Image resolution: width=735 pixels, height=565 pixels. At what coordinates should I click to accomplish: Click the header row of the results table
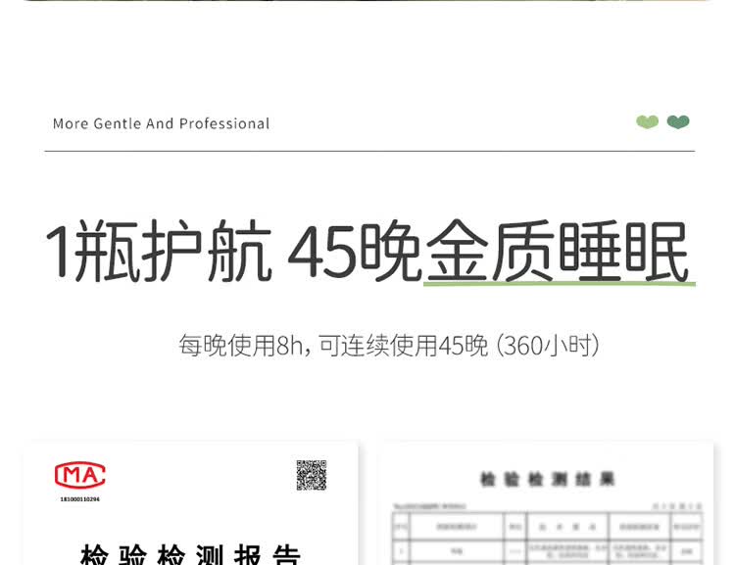(547, 527)
